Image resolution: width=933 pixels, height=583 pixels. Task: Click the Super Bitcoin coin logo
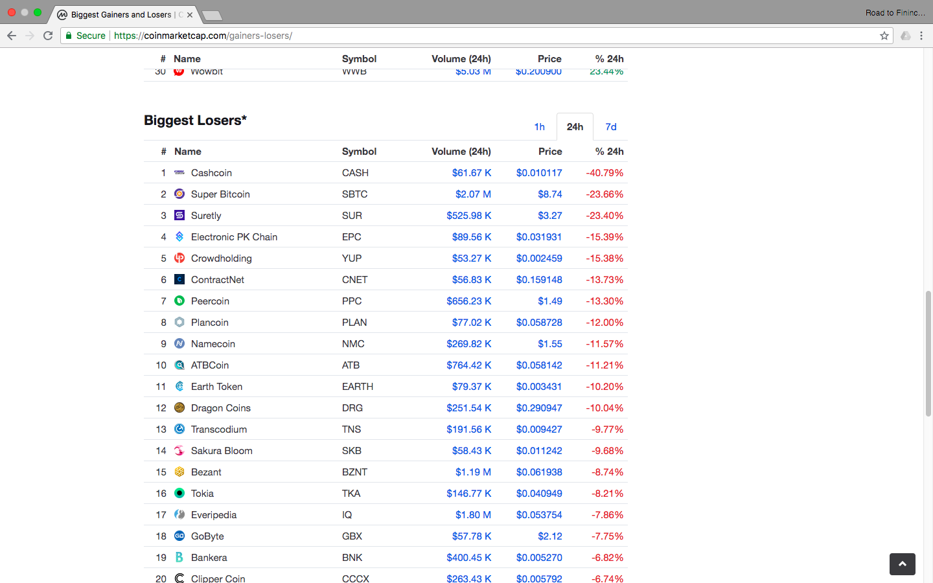[179, 194]
